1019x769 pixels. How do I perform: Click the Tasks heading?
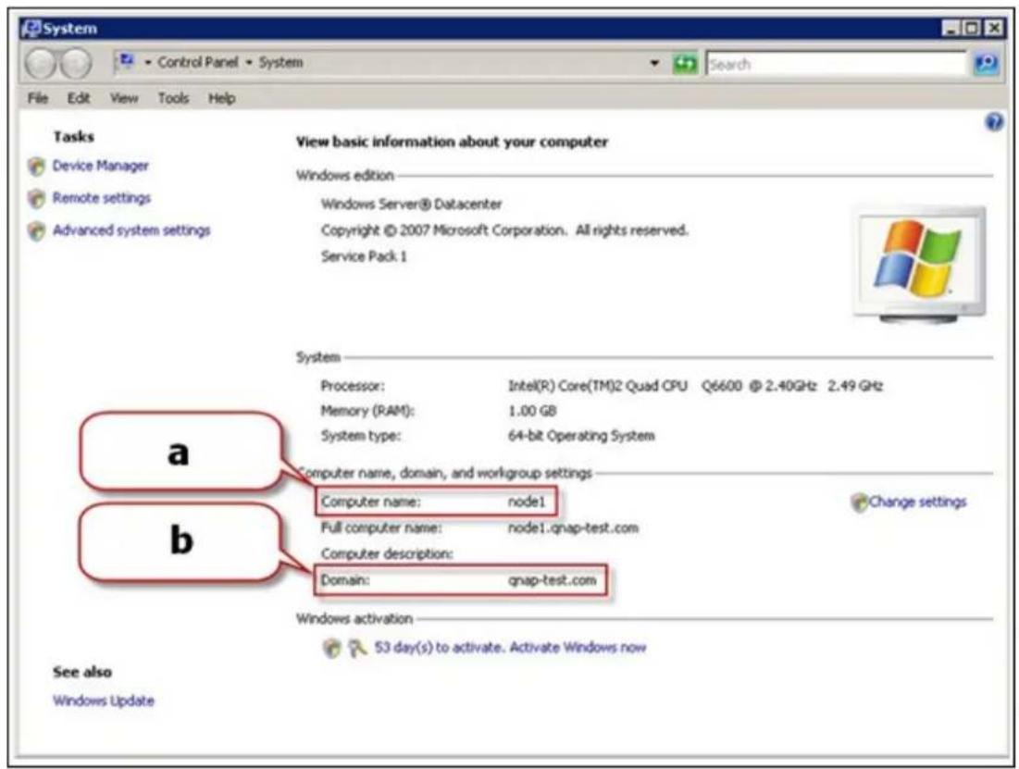(x=73, y=137)
